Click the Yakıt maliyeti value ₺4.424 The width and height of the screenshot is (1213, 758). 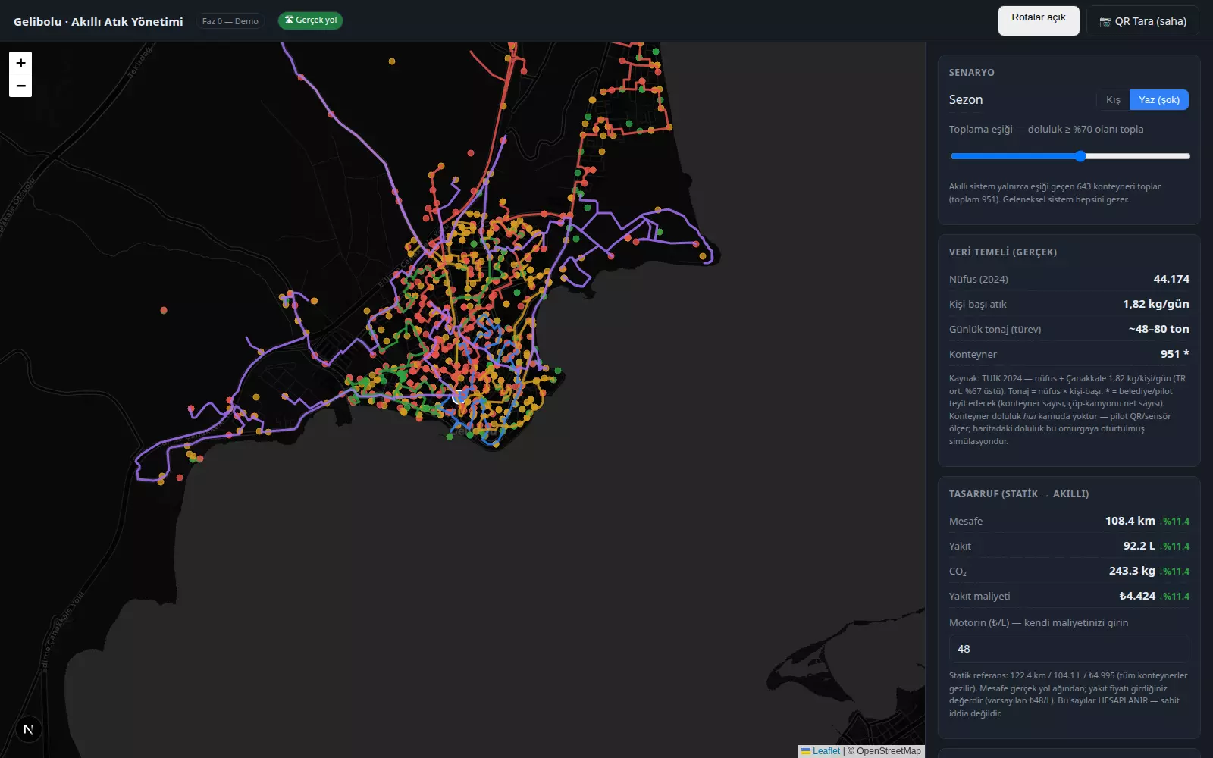pyautogui.click(x=1137, y=596)
